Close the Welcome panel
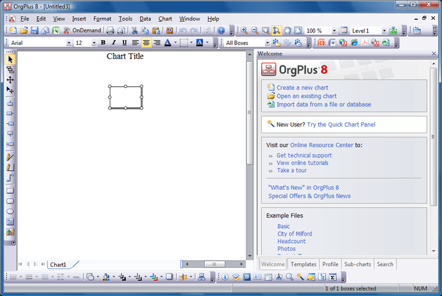 (434, 54)
